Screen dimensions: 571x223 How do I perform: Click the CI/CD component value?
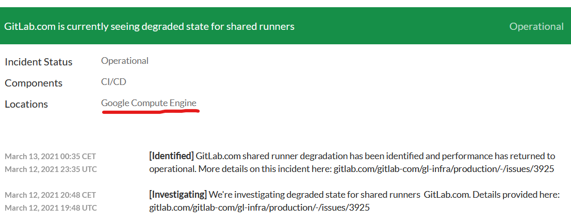113,82
